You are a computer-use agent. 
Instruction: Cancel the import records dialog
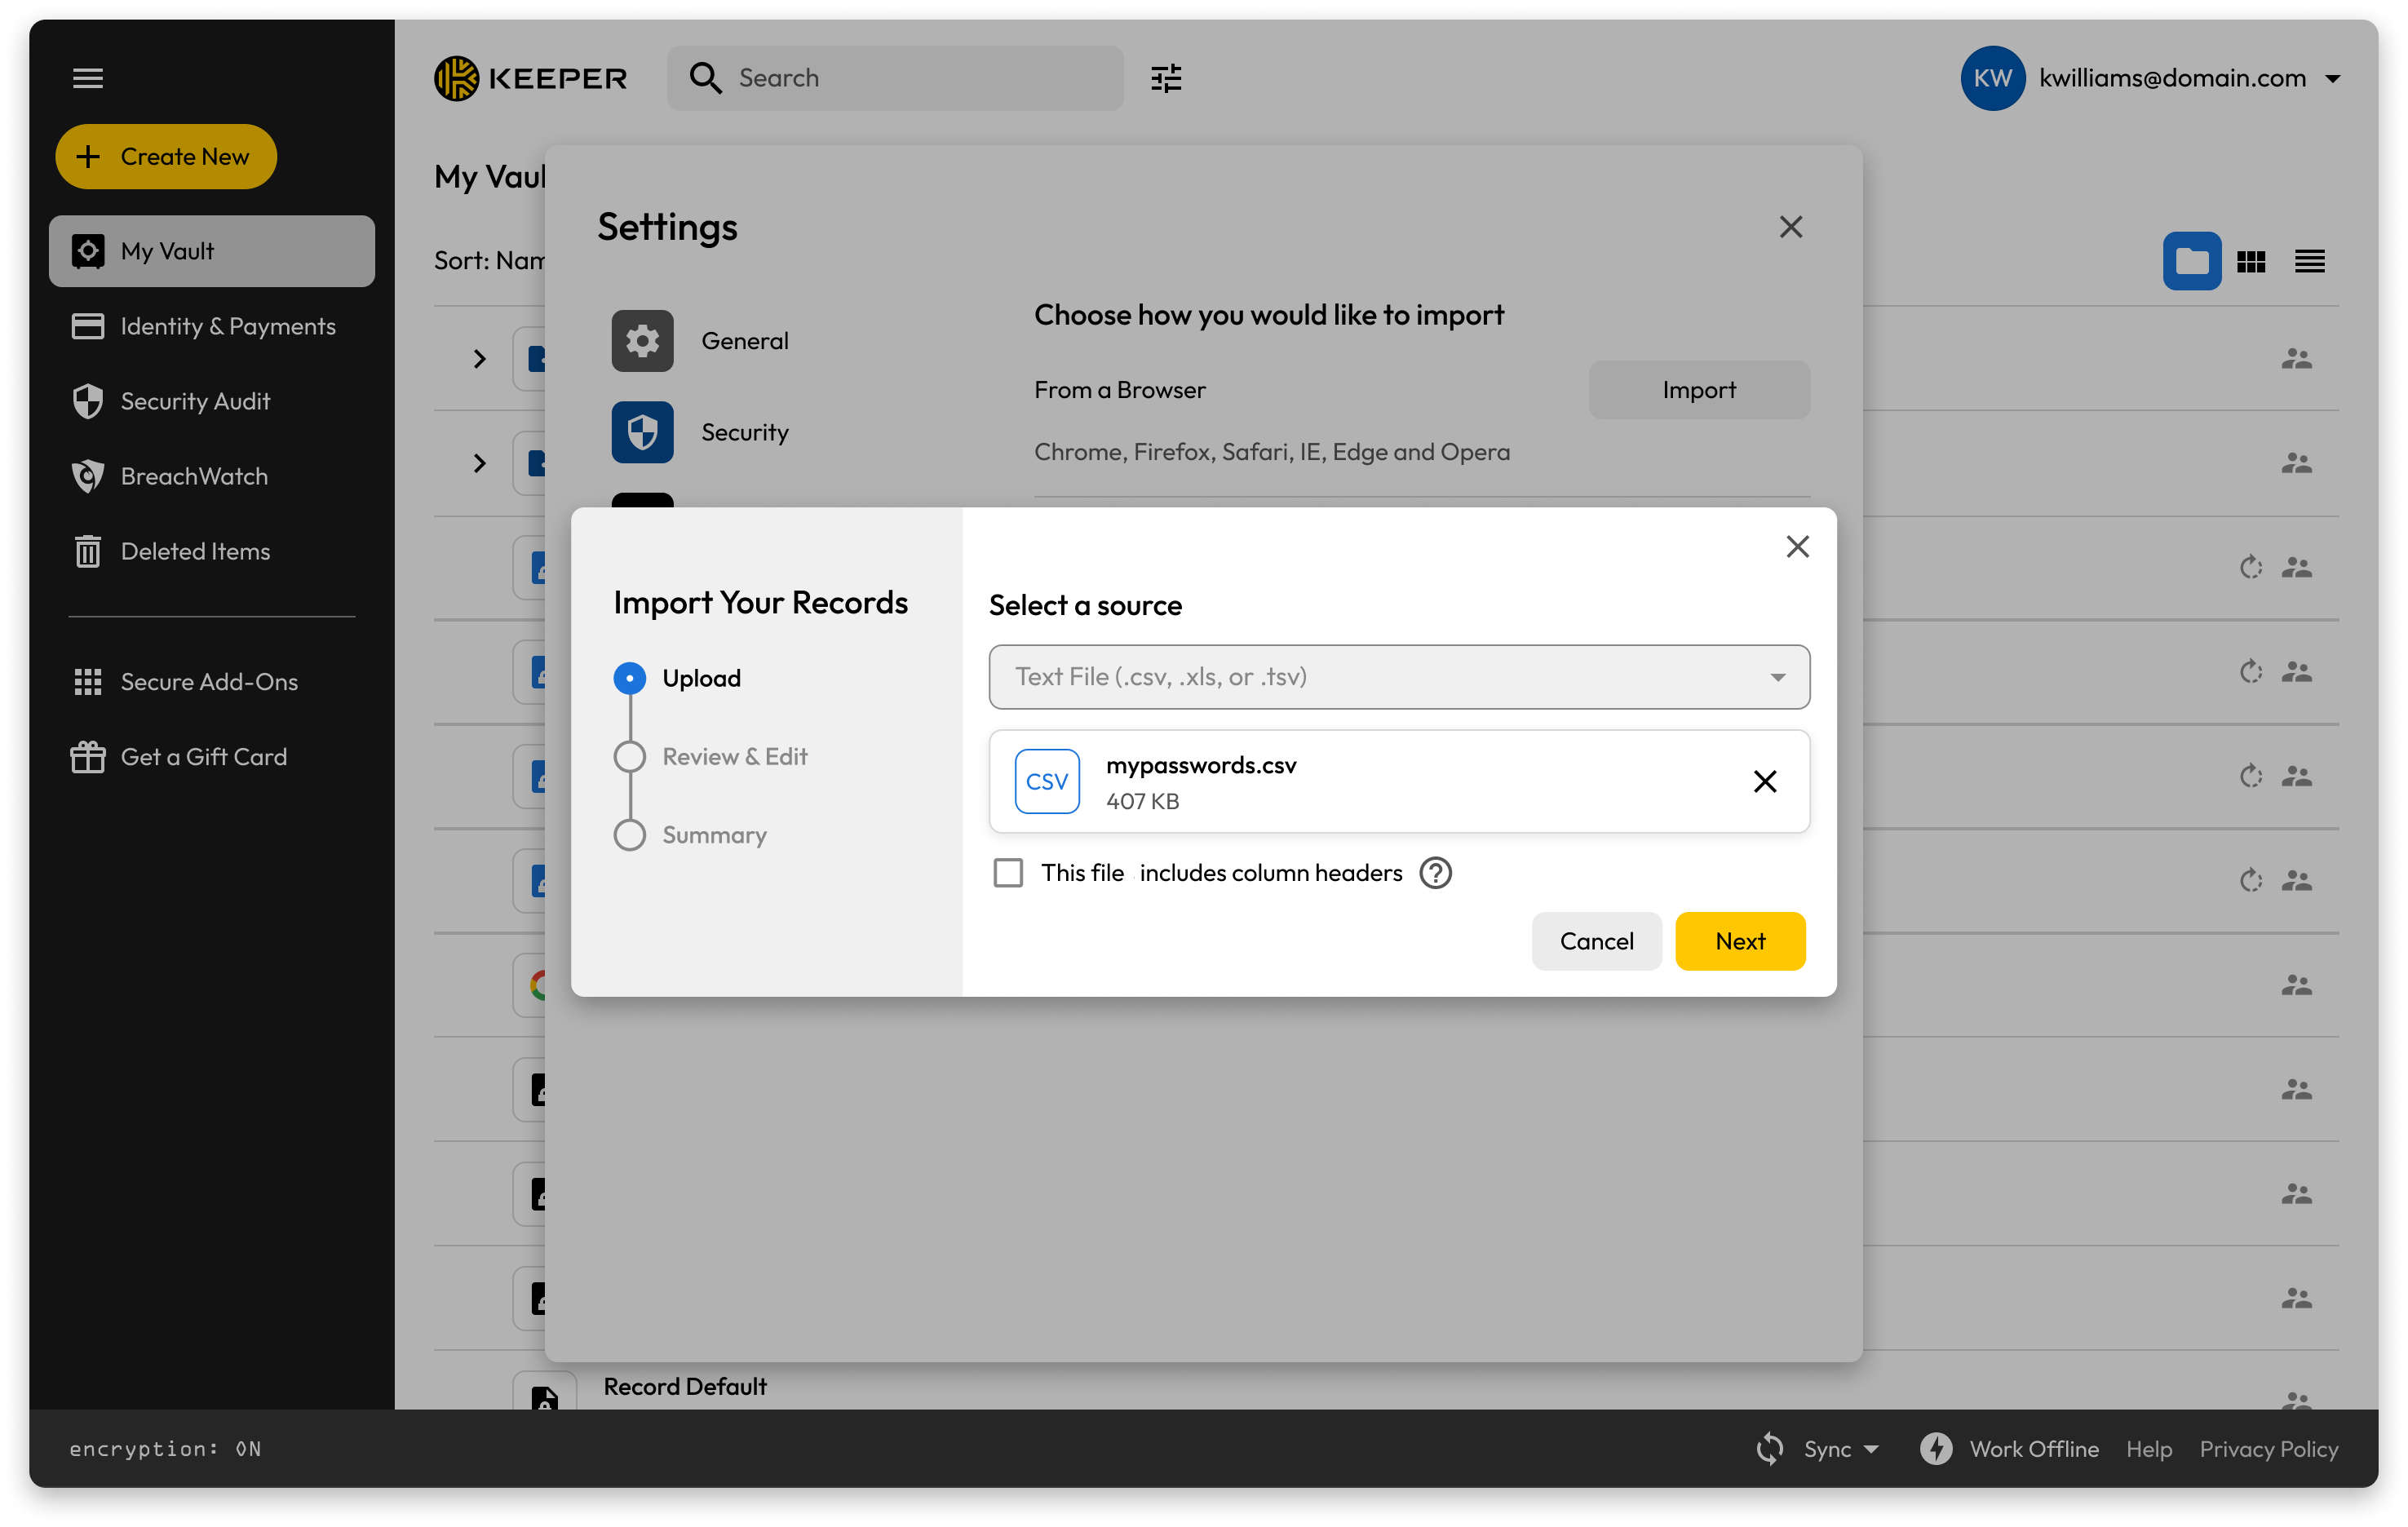(x=1596, y=941)
